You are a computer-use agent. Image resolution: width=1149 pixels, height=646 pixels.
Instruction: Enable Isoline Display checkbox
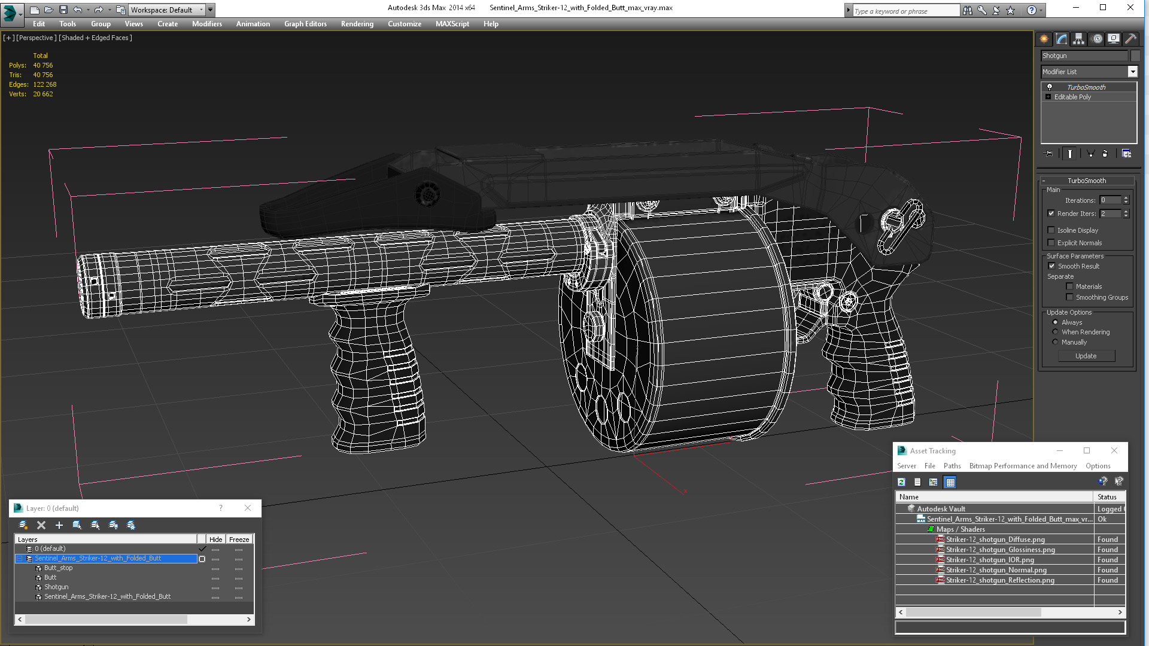(x=1051, y=230)
